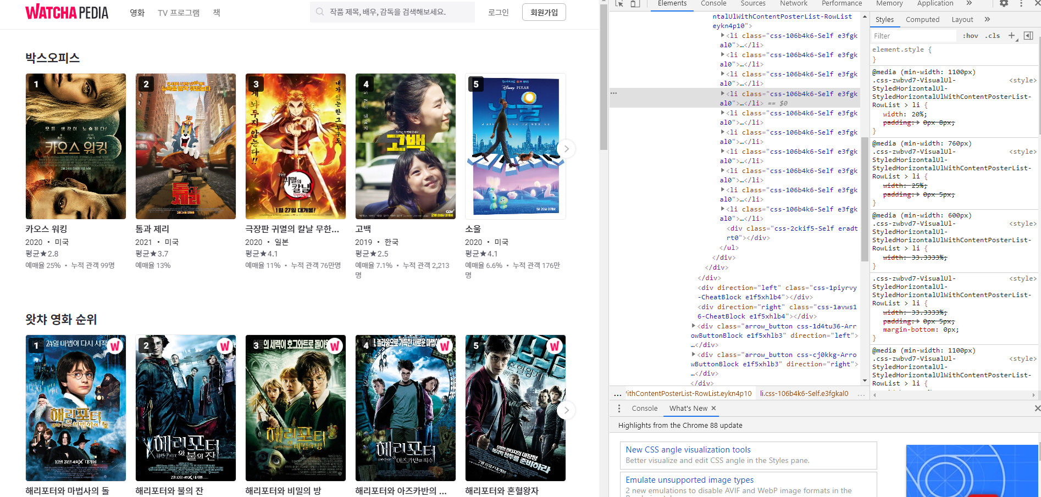The image size is (1041, 497).
Task: Click the 톰과 제리 movie poster
Action: click(186, 146)
